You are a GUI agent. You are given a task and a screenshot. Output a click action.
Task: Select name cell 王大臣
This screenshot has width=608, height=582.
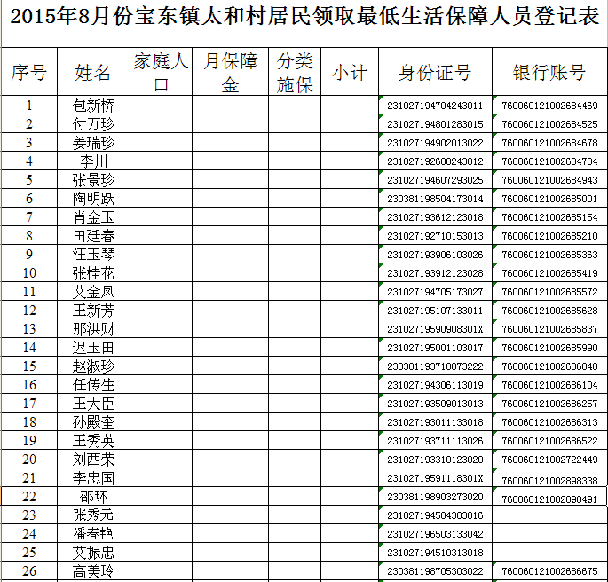click(93, 403)
